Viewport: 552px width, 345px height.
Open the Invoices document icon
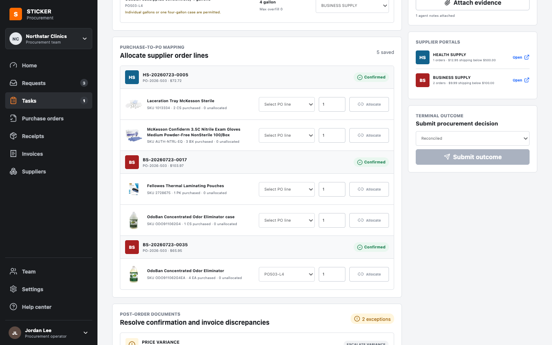(x=13, y=154)
